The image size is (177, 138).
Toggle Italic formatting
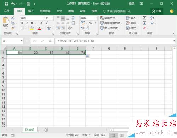pos(27,23)
